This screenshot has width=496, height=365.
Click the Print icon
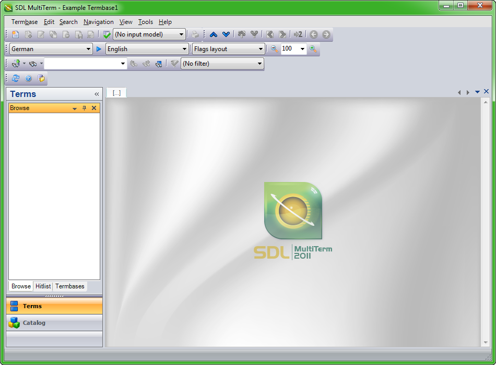point(195,34)
